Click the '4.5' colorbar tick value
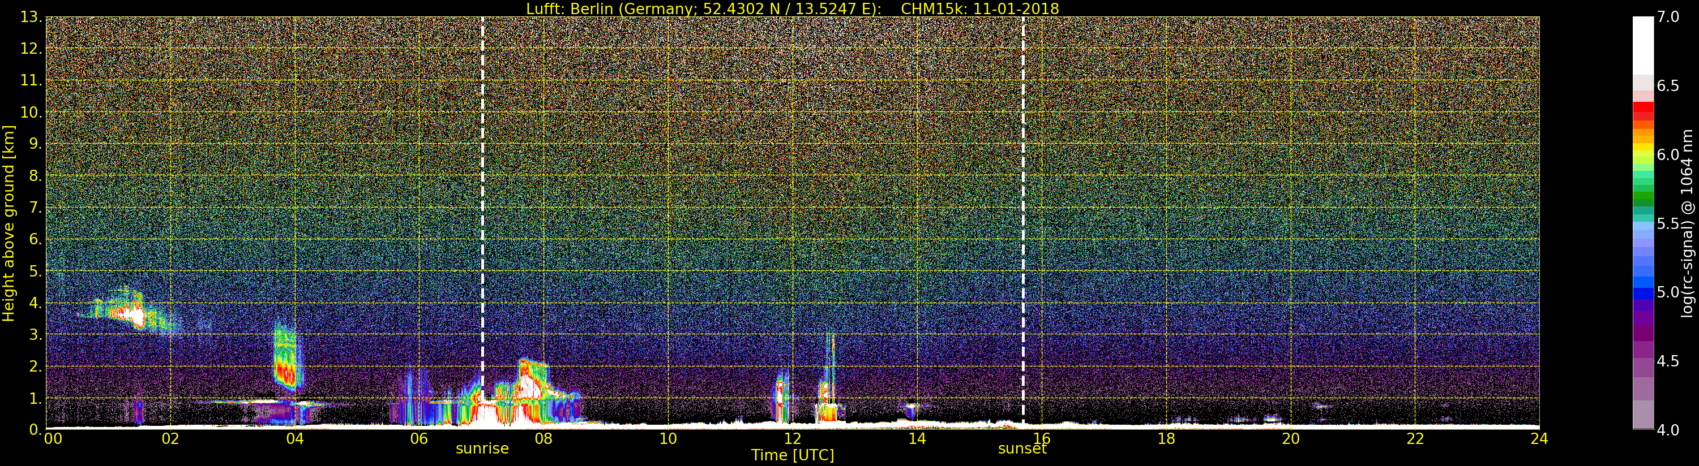The width and height of the screenshot is (1699, 466). [1668, 361]
